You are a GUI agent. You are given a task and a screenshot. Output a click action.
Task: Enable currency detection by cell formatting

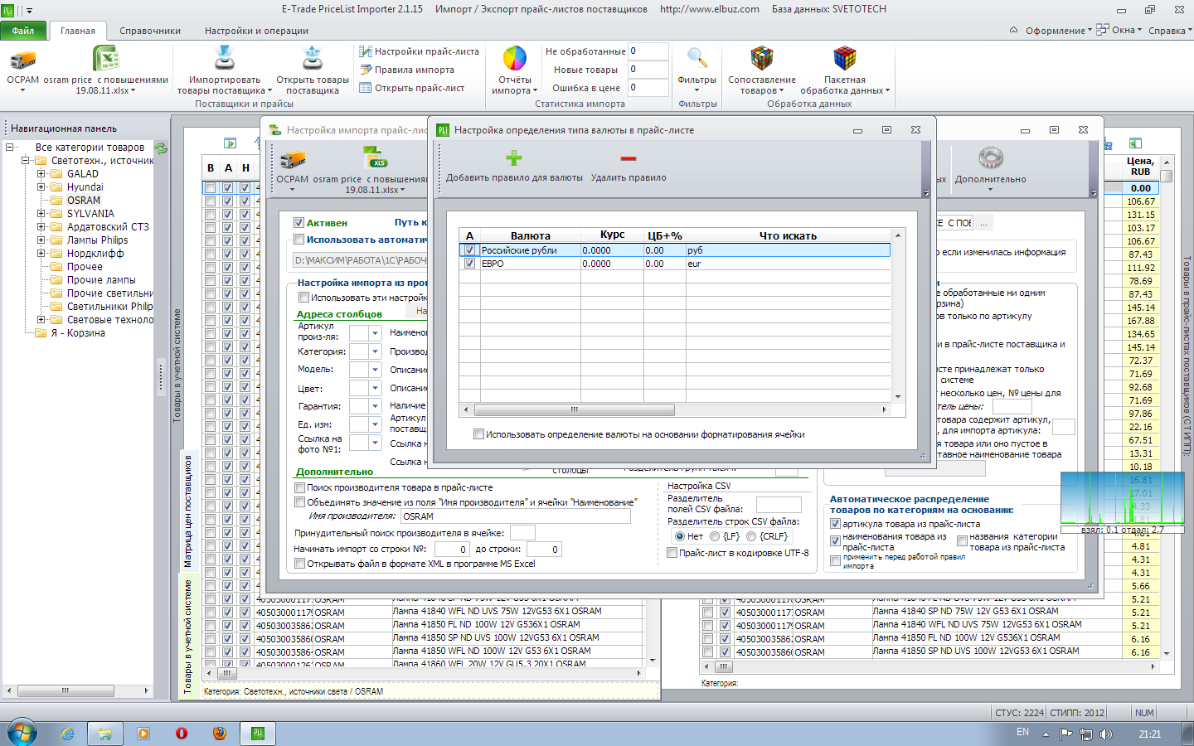pyautogui.click(x=478, y=434)
